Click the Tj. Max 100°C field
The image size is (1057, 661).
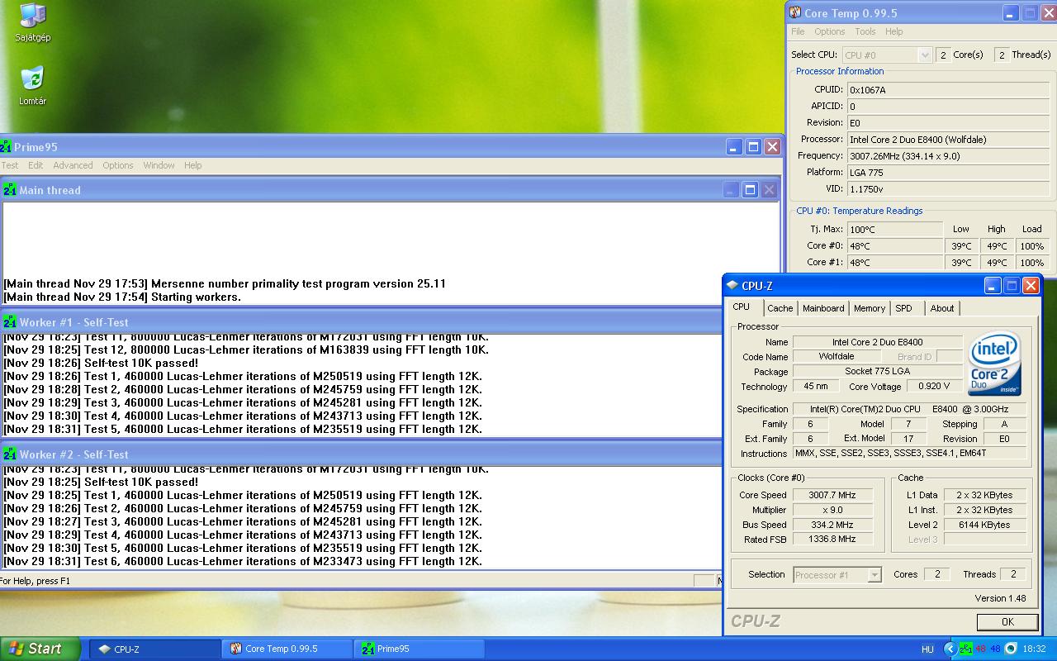[x=894, y=229]
